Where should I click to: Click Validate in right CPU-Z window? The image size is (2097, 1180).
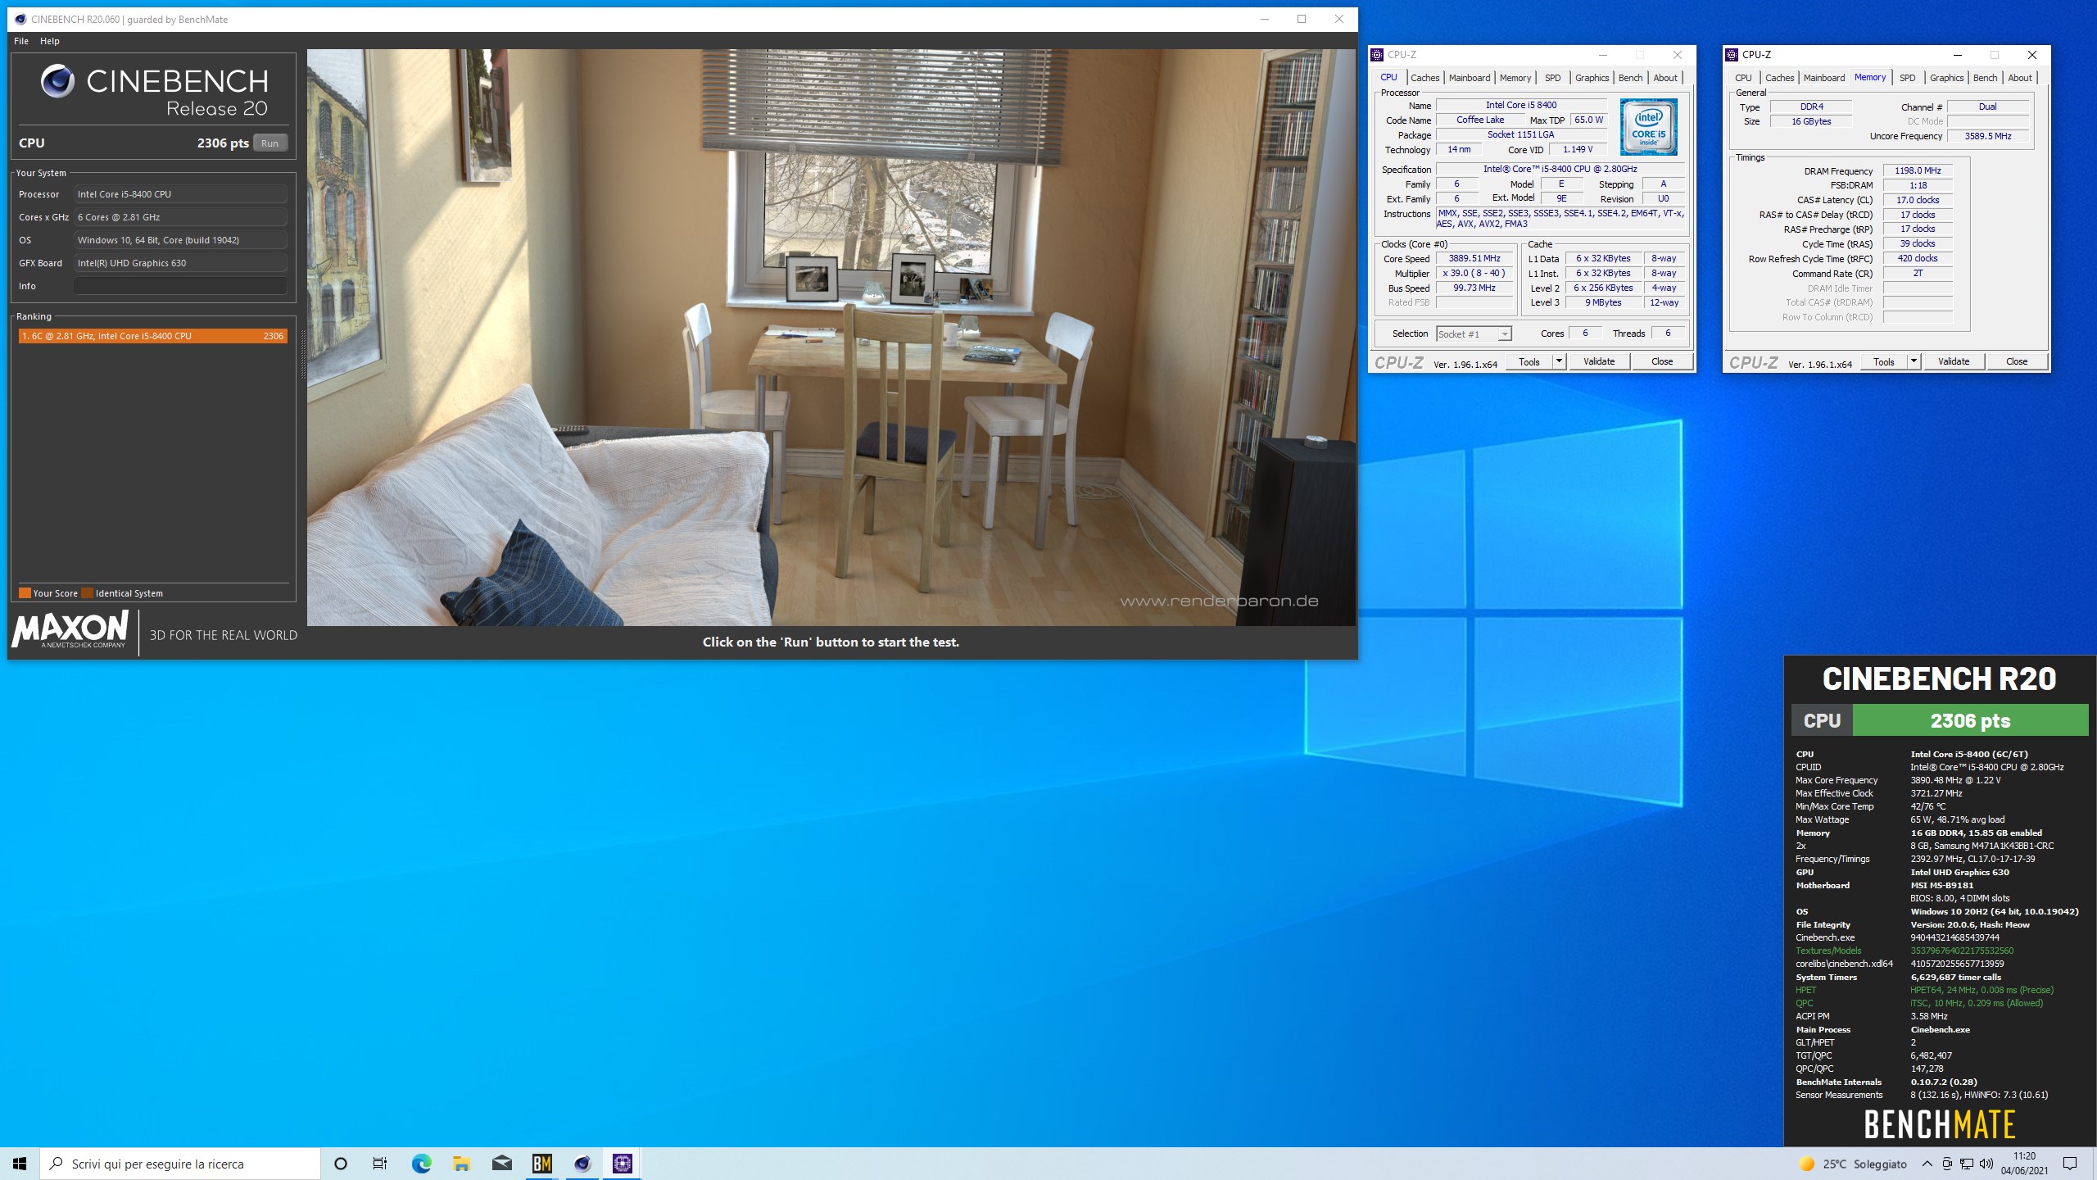pos(1954,361)
